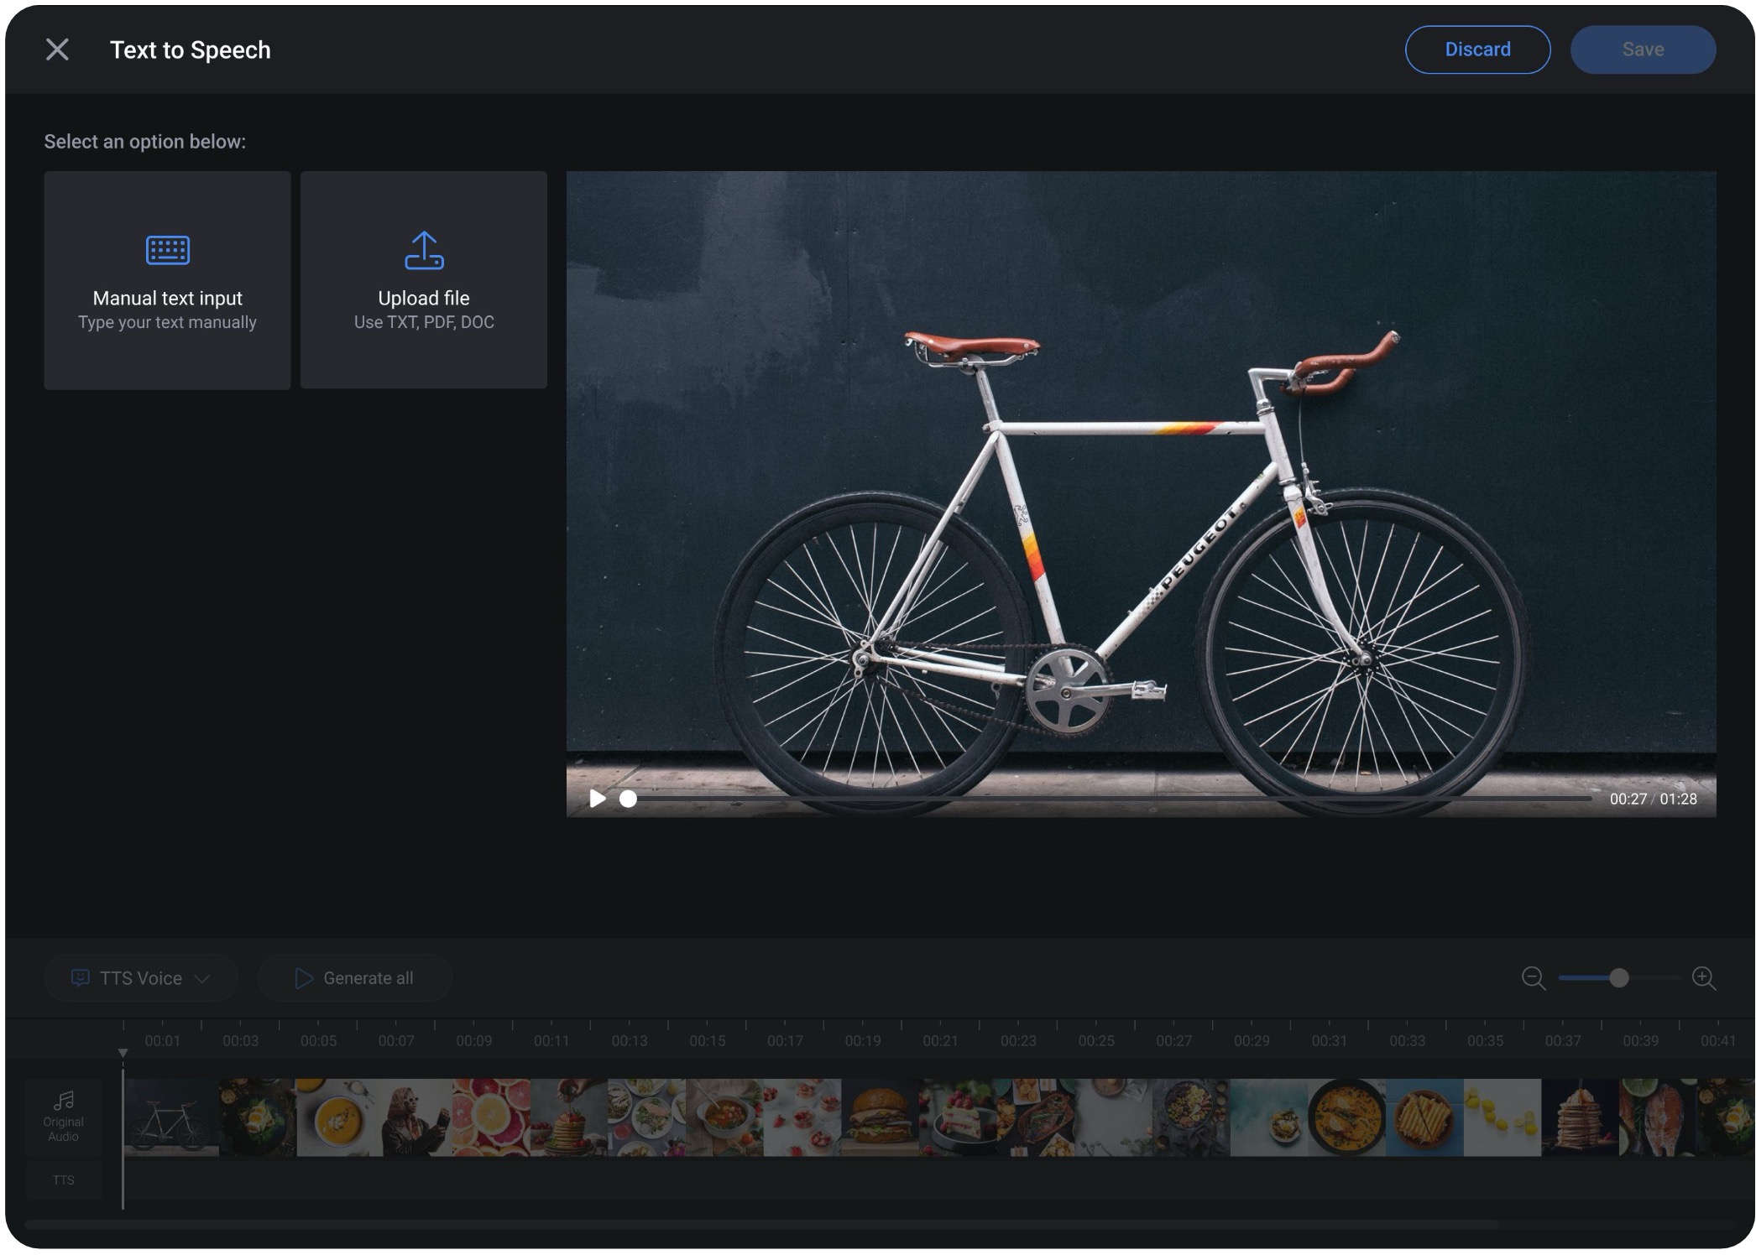Click the 00:15 mark on timeline ruler
Screen dimensions: 1756x1255
click(x=707, y=1041)
